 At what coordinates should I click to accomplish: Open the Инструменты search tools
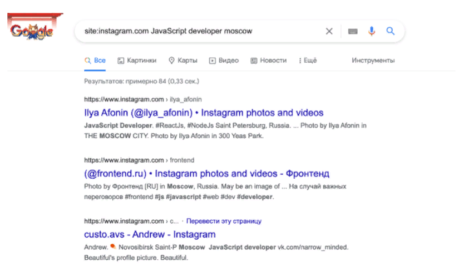click(x=373, y=61)
